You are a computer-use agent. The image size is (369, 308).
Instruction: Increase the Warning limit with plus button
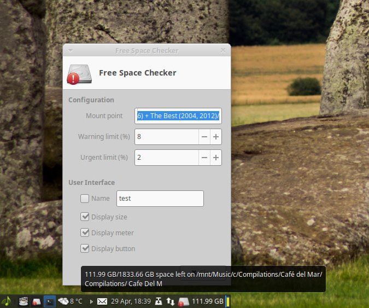[216, 137]
